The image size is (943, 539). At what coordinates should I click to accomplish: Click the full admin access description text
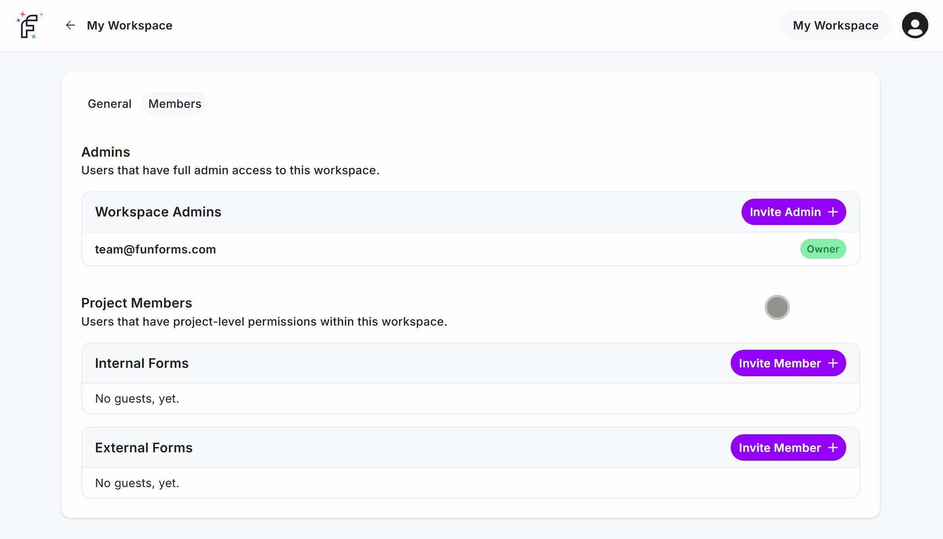coord(230,170)
